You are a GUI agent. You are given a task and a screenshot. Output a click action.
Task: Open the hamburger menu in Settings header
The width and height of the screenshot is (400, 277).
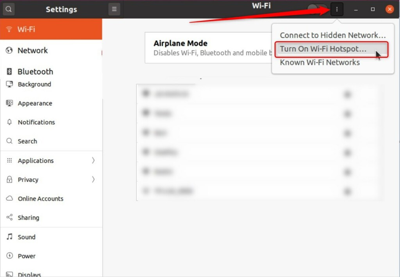[114, 9]
